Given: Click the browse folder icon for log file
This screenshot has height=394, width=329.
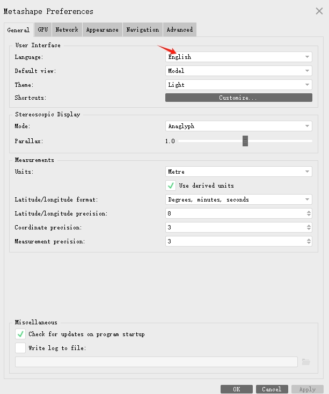Looking at the screenshot, I should 306,362.
